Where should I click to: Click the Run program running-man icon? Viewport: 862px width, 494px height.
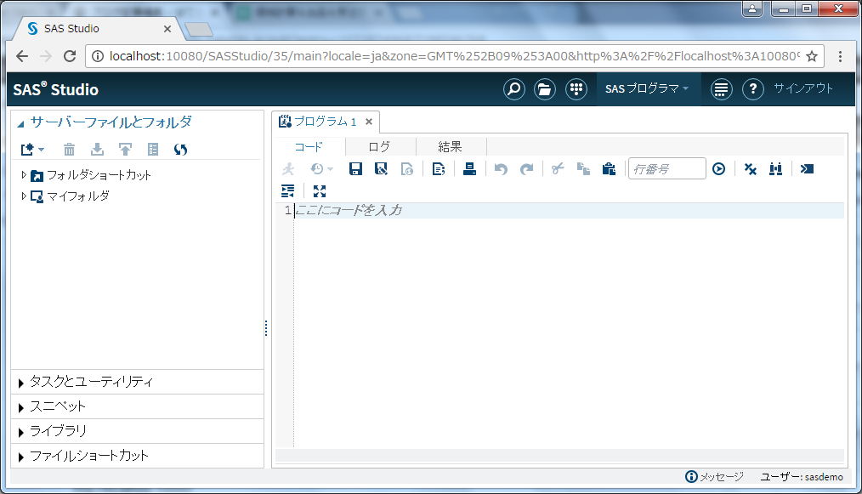pos(288,169)
